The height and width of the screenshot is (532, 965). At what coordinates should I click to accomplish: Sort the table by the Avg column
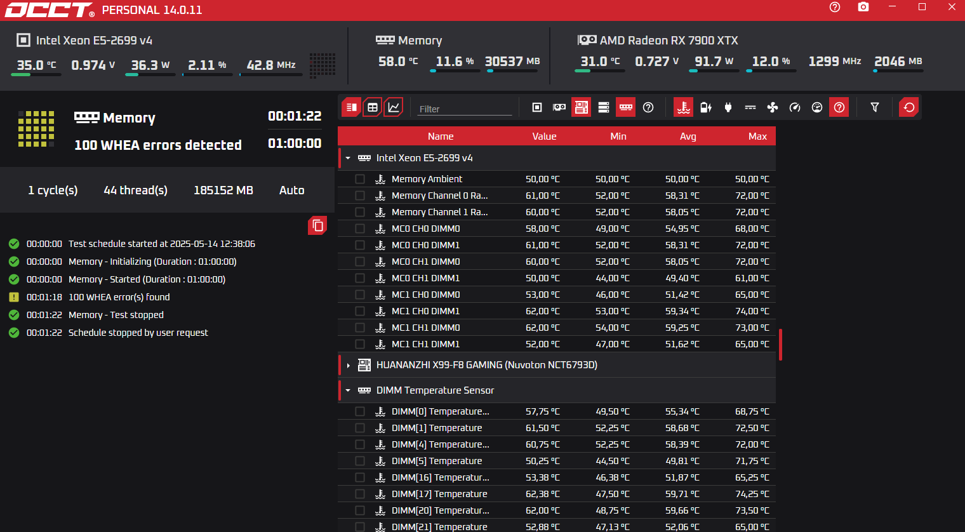[688, 136]
